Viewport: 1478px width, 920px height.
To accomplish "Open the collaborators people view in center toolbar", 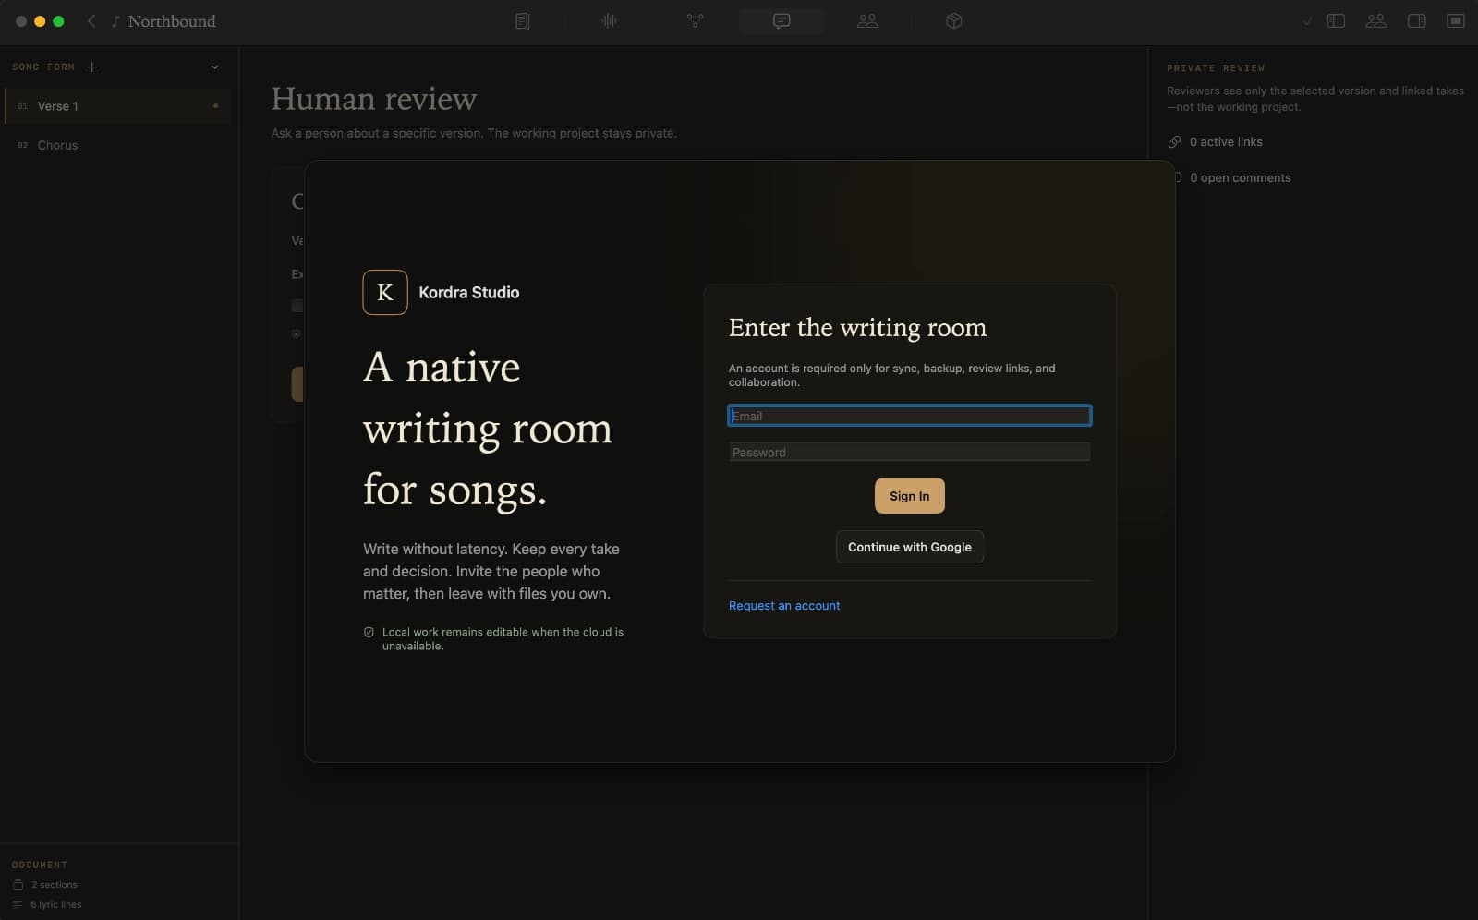I will [867, 21].
